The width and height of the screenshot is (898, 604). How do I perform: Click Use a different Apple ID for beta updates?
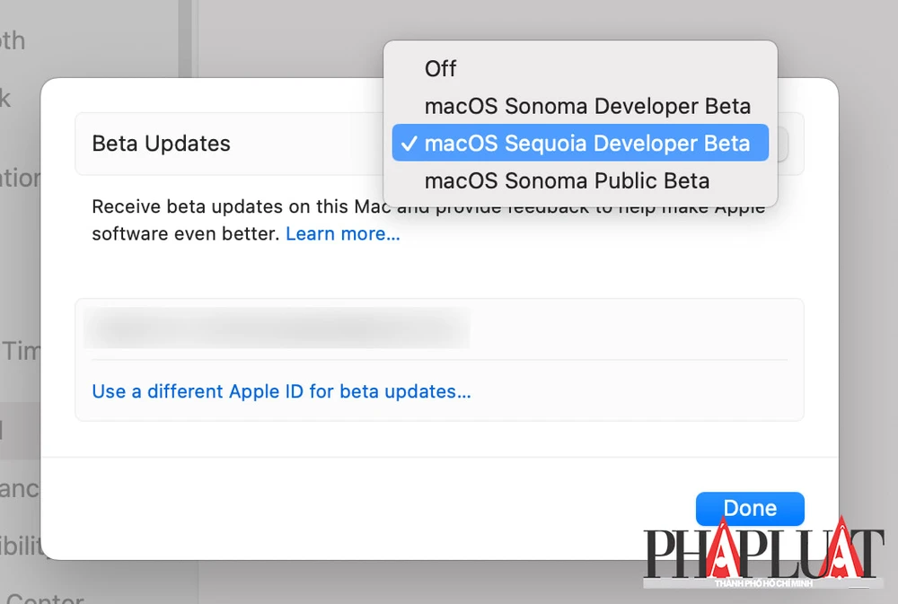pyautogui.click(x=281, y=391)
